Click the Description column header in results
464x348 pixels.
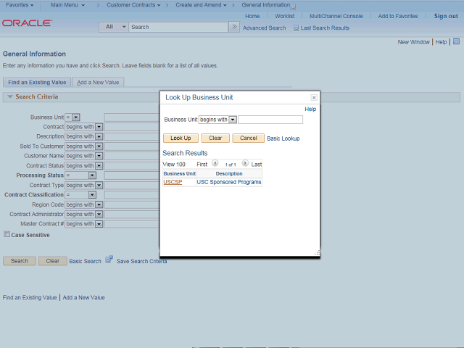tap(229, 174)
